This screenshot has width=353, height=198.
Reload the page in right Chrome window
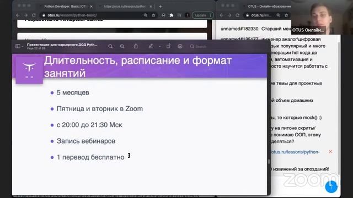(x=238, y=15)
